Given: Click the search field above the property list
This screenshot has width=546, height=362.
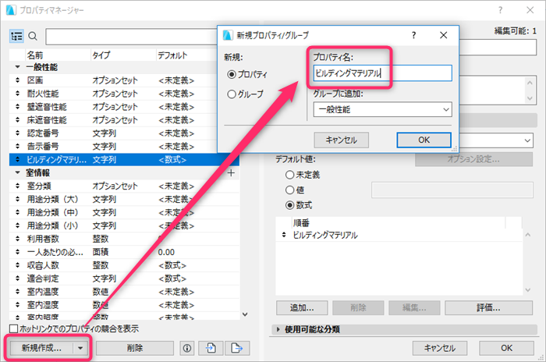Looking at the screenshot, I should tap(132, 36).
